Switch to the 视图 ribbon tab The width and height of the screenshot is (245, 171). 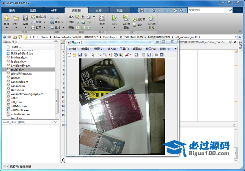(x=120, y=11)
